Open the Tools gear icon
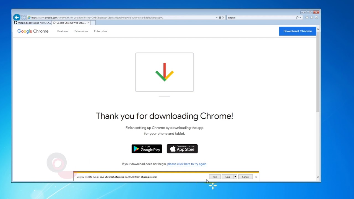Screen dimensions: 354x199 [316, 17]
